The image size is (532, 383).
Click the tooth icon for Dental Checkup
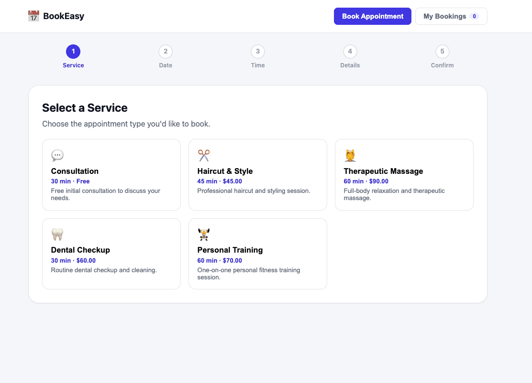pyautogui.click(x=57, y=234)
